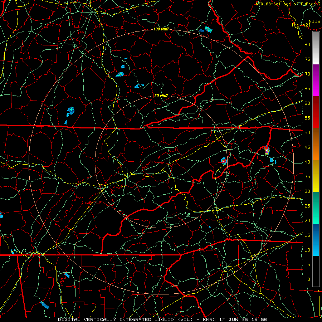Pick the white-gray segment of the color bar
Image resolution: width=322 pixels, height=322 pixels.
(316, 48)
